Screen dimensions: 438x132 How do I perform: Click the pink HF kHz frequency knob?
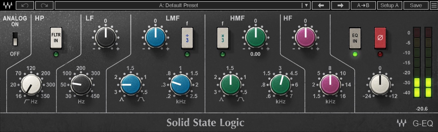330,85
